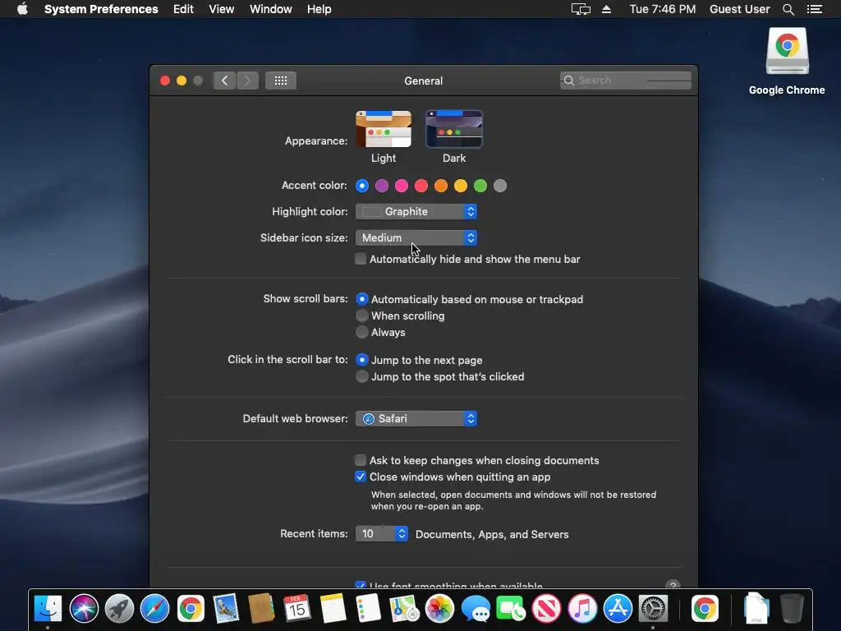Open Launchpad rocket icon in Dock
Screen dimensions: 841x631
[x=119, y=609]
